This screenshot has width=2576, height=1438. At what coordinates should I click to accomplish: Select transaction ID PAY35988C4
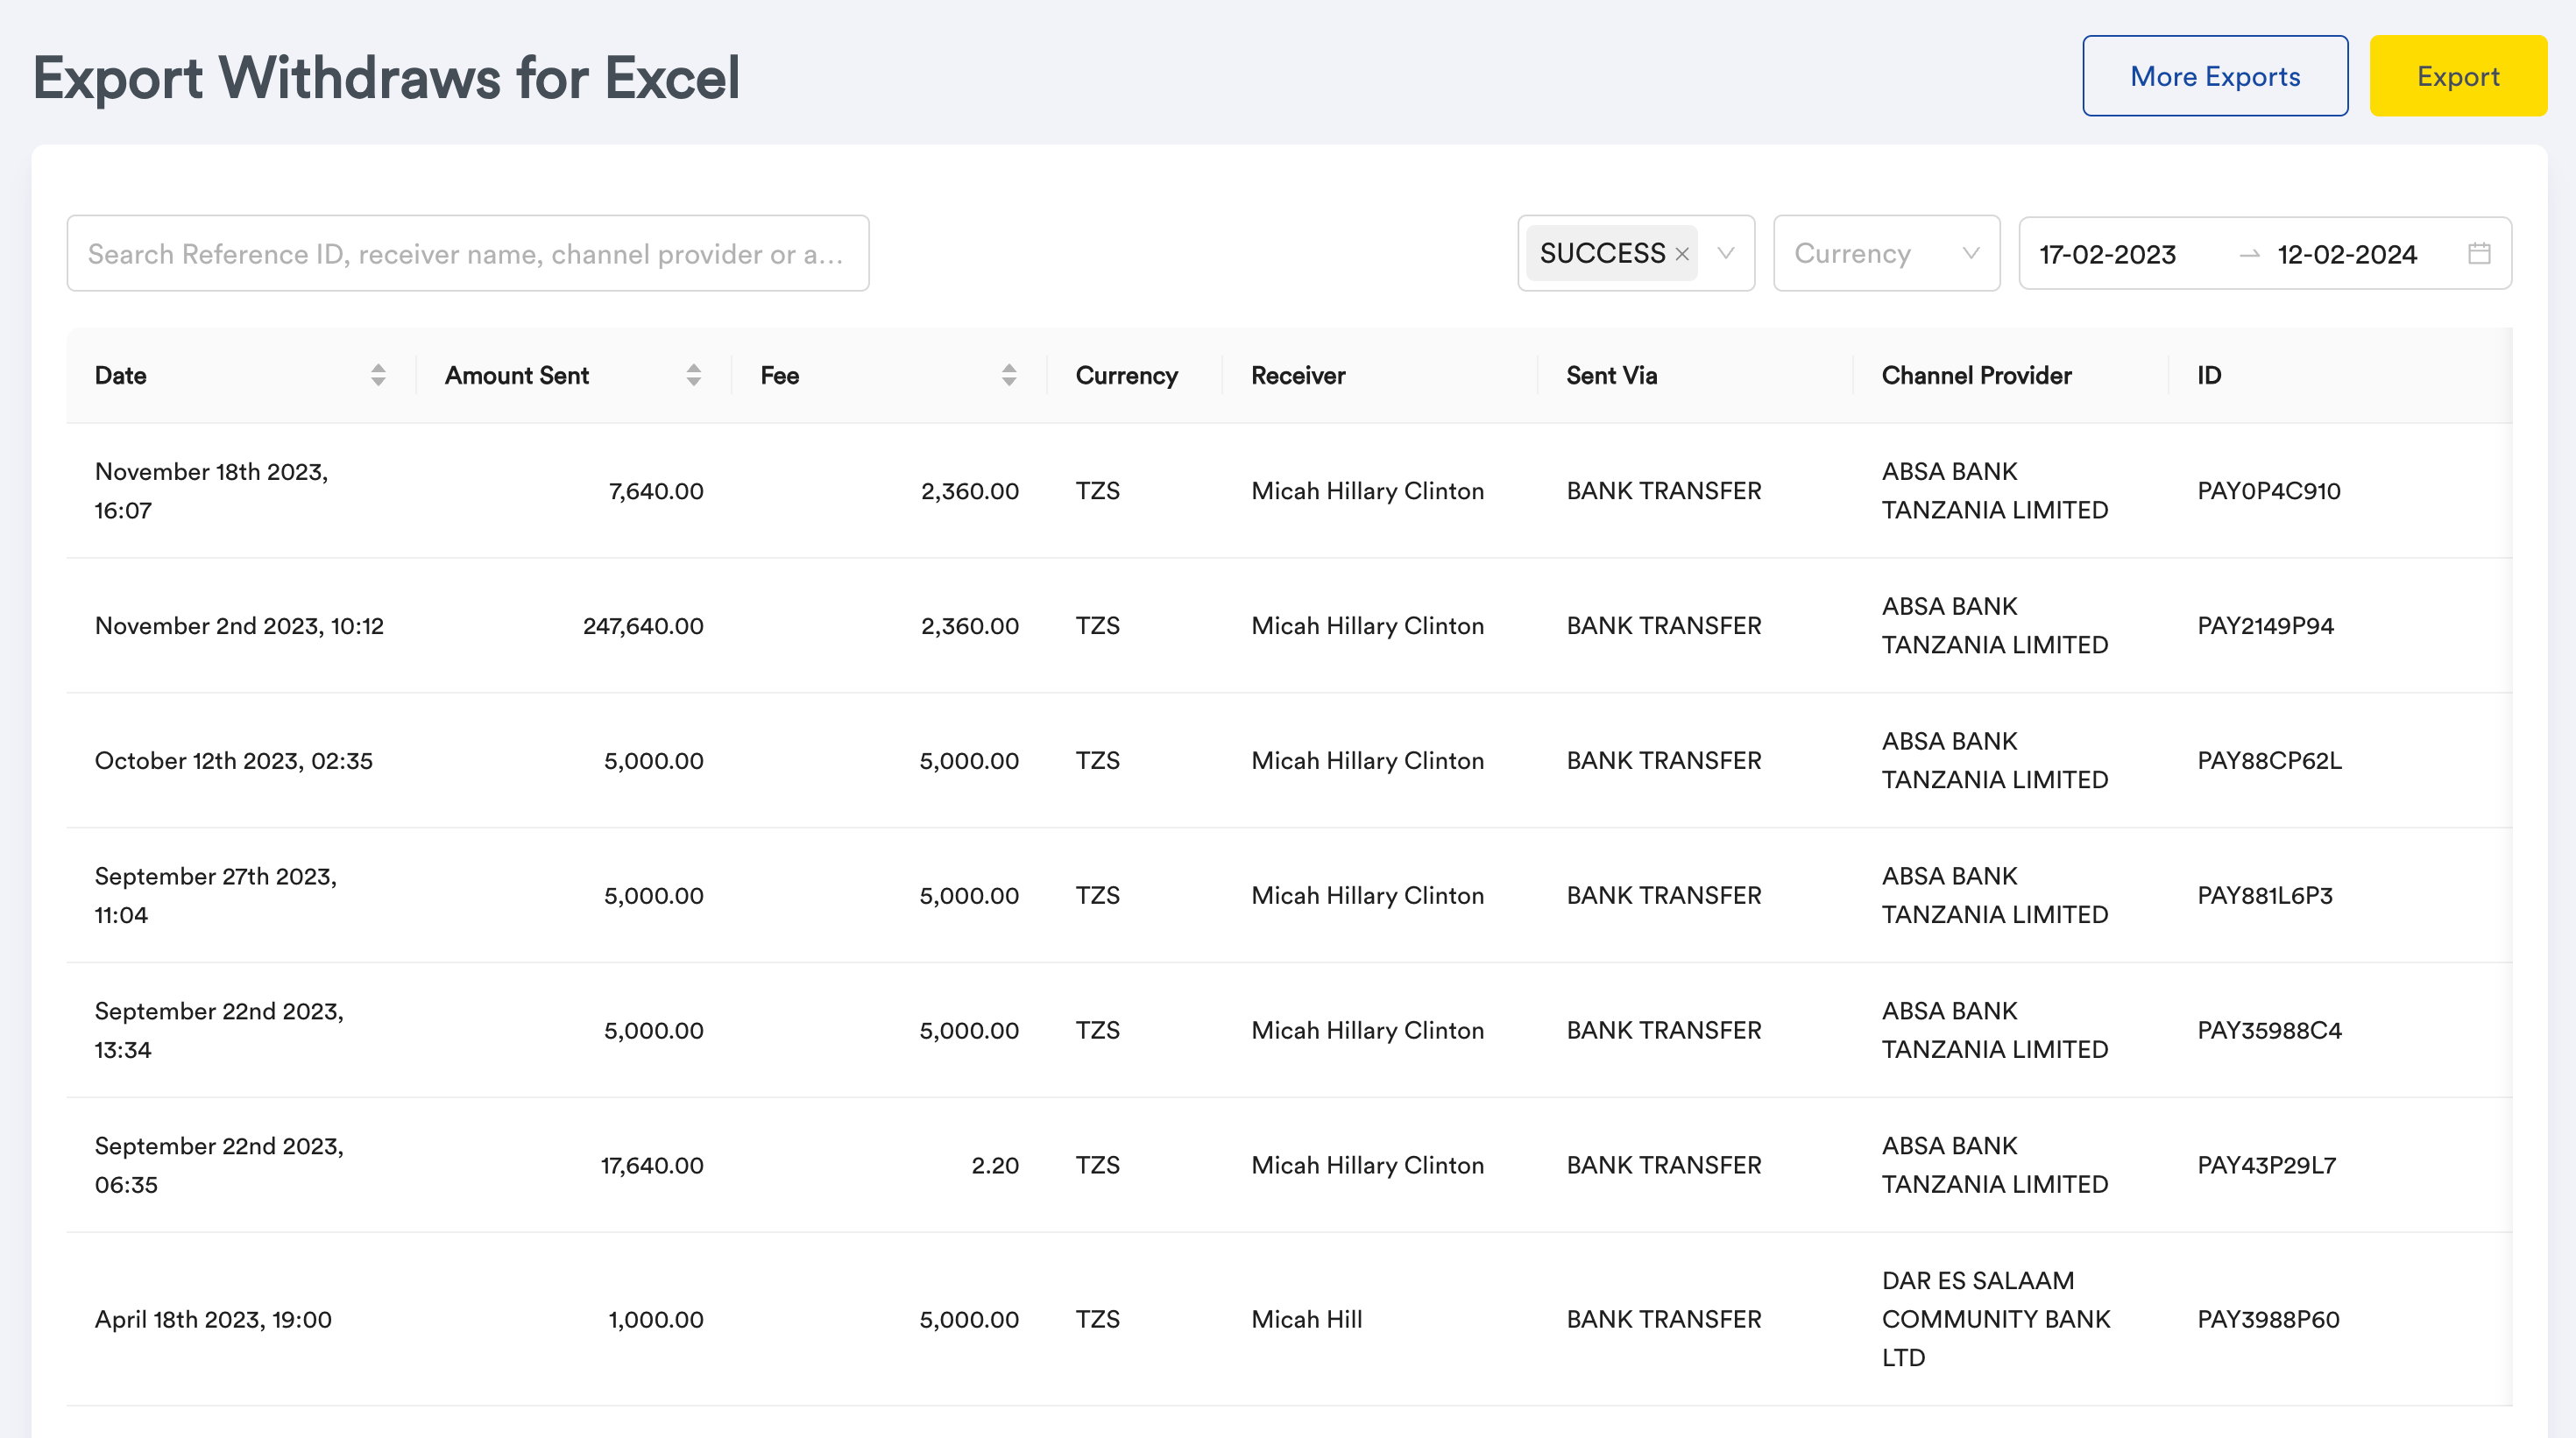coord(2269,1032)
